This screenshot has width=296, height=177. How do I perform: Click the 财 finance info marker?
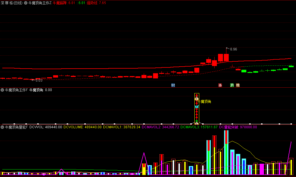[173, 85]
